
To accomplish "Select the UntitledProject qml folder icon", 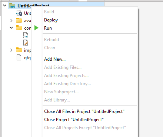I will click(x=12, y=6).
